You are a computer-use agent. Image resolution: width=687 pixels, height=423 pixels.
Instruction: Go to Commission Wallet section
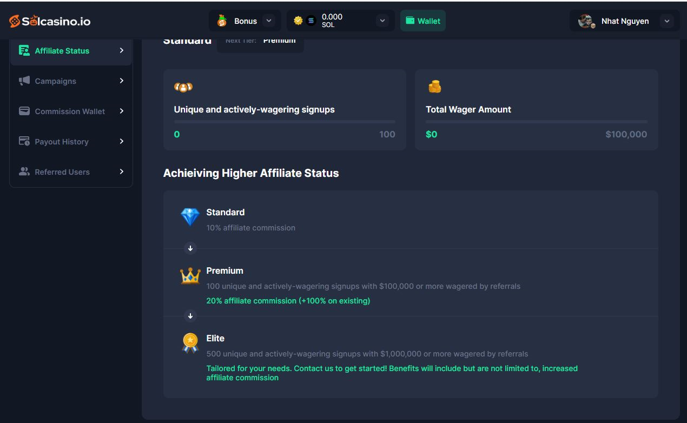(70, 111)
